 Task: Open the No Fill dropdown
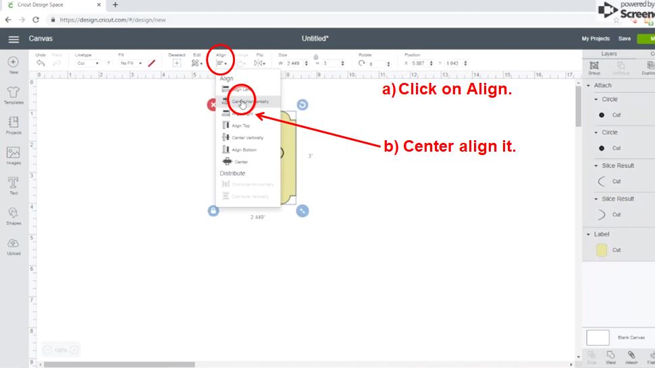click(131, 63)
